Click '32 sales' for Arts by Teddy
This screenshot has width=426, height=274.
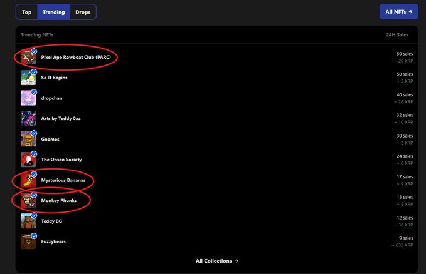click(405, 115)
